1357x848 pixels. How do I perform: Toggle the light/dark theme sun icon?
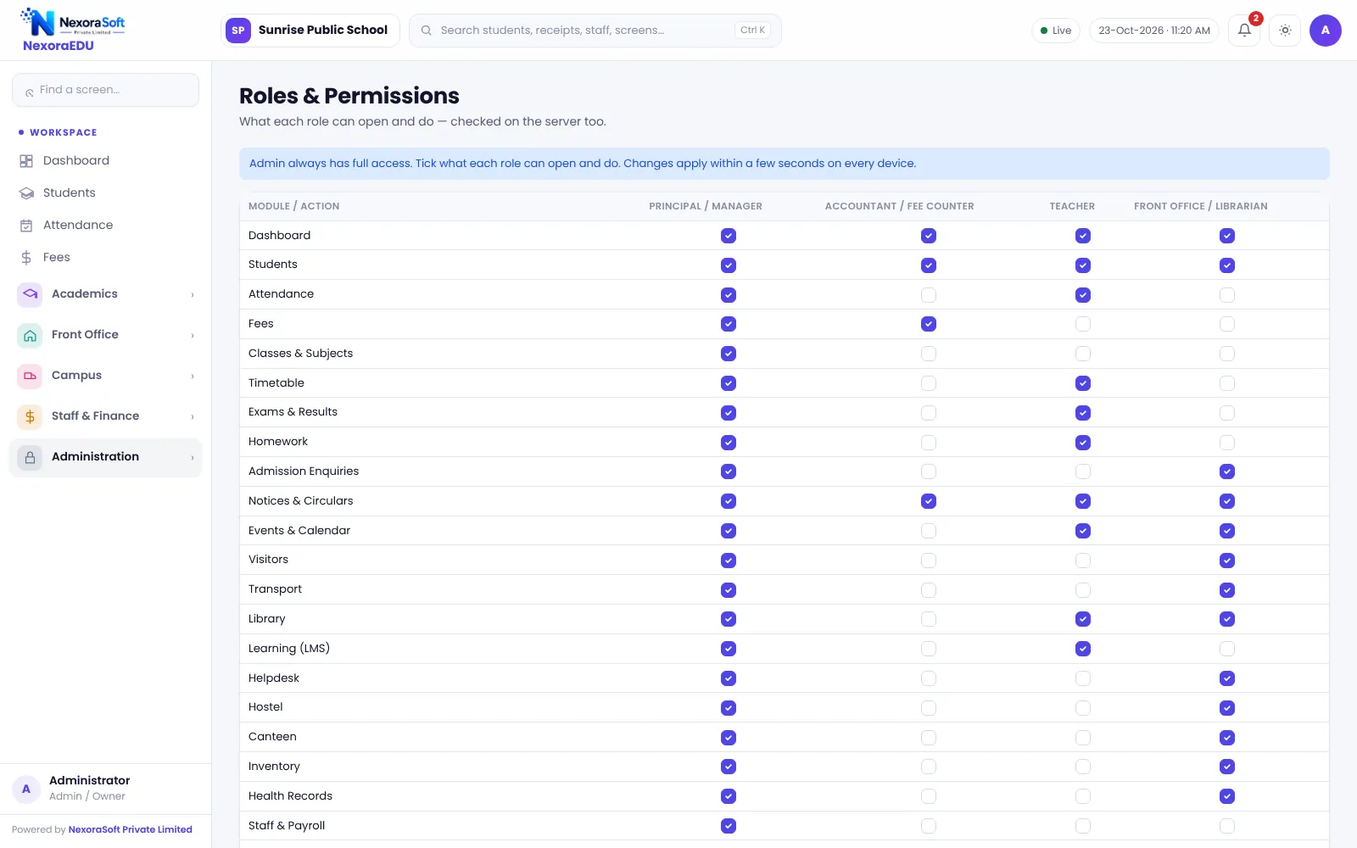1285,31
